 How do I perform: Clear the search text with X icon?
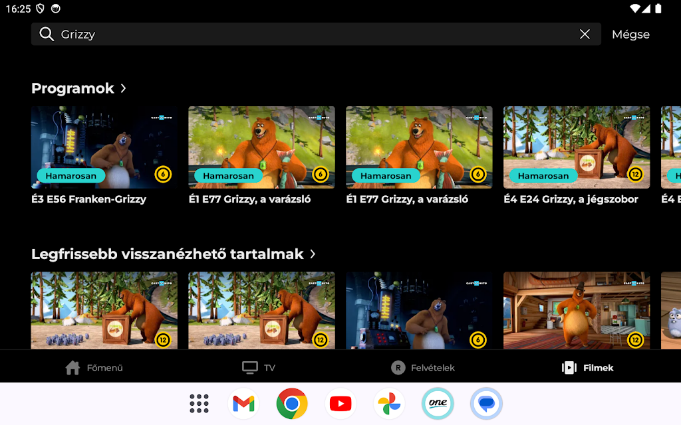point(585,35)
